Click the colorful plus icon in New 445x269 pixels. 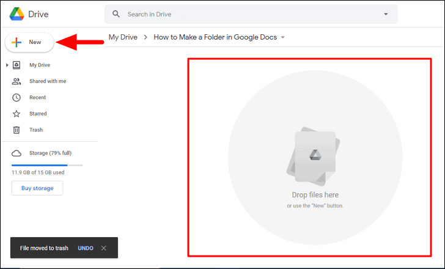click(x=17, y=42)
